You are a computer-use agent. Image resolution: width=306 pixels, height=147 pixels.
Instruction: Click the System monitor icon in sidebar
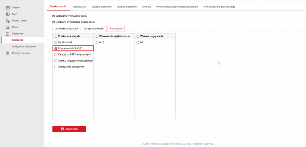tap(8, 7)
